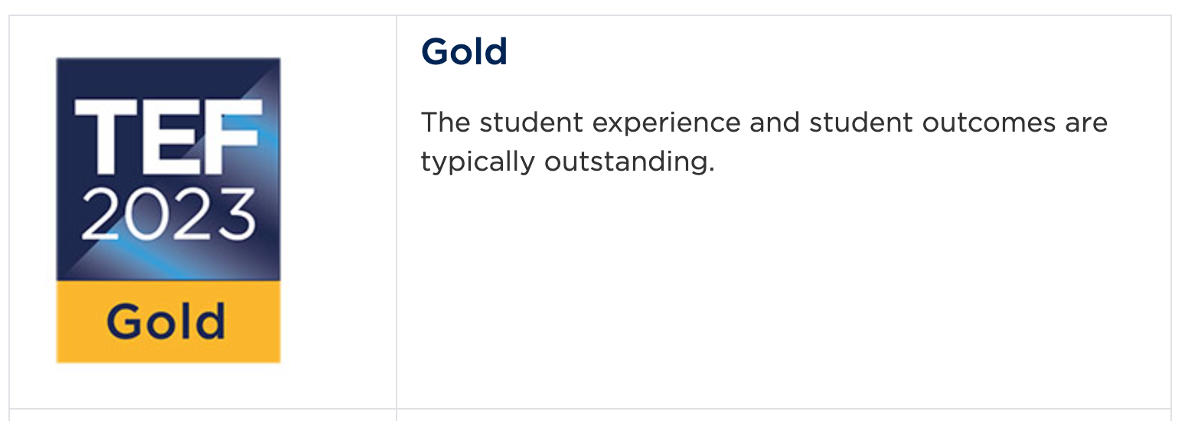Click the dark "Gold" text inside the yellow band

click(166, 321)
